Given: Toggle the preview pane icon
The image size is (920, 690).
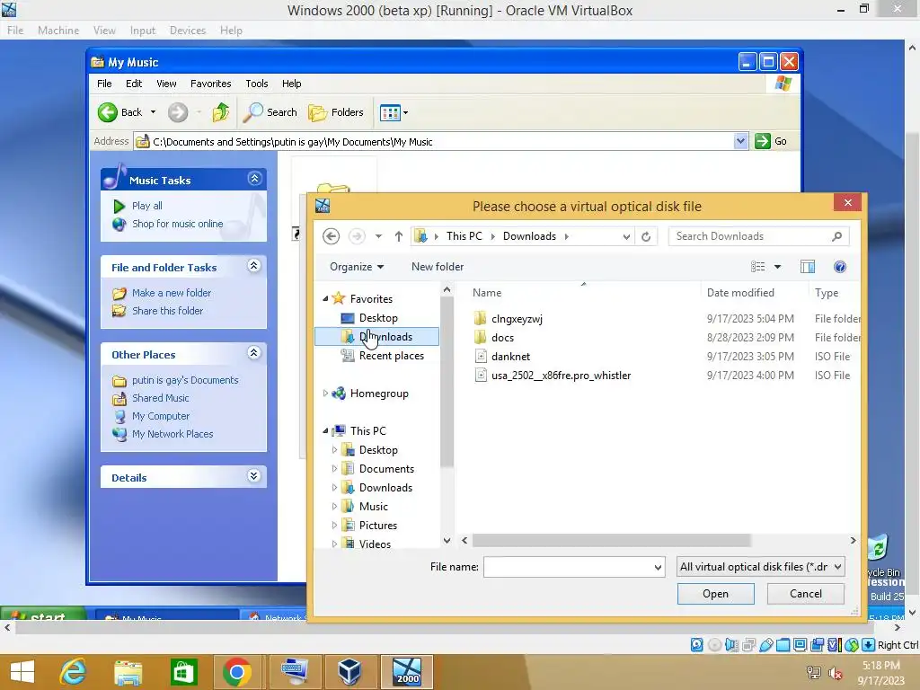Looking at the screenshot, I should click(x=808, y=267).
